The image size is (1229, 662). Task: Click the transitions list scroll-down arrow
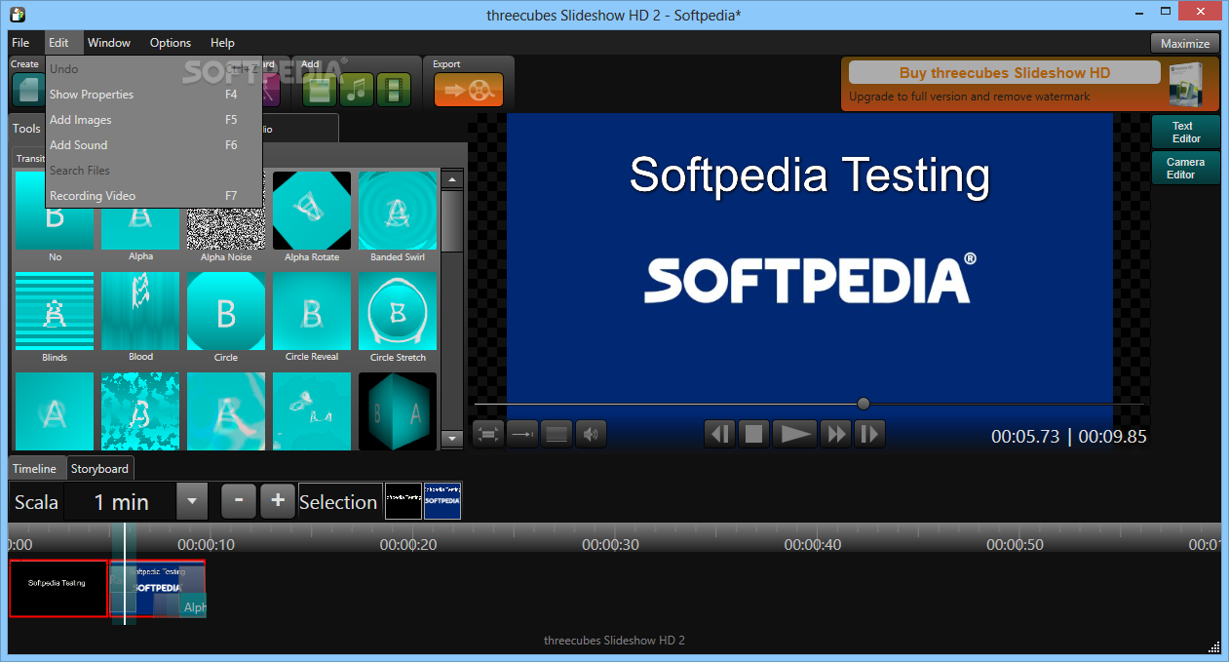(452, 440)
